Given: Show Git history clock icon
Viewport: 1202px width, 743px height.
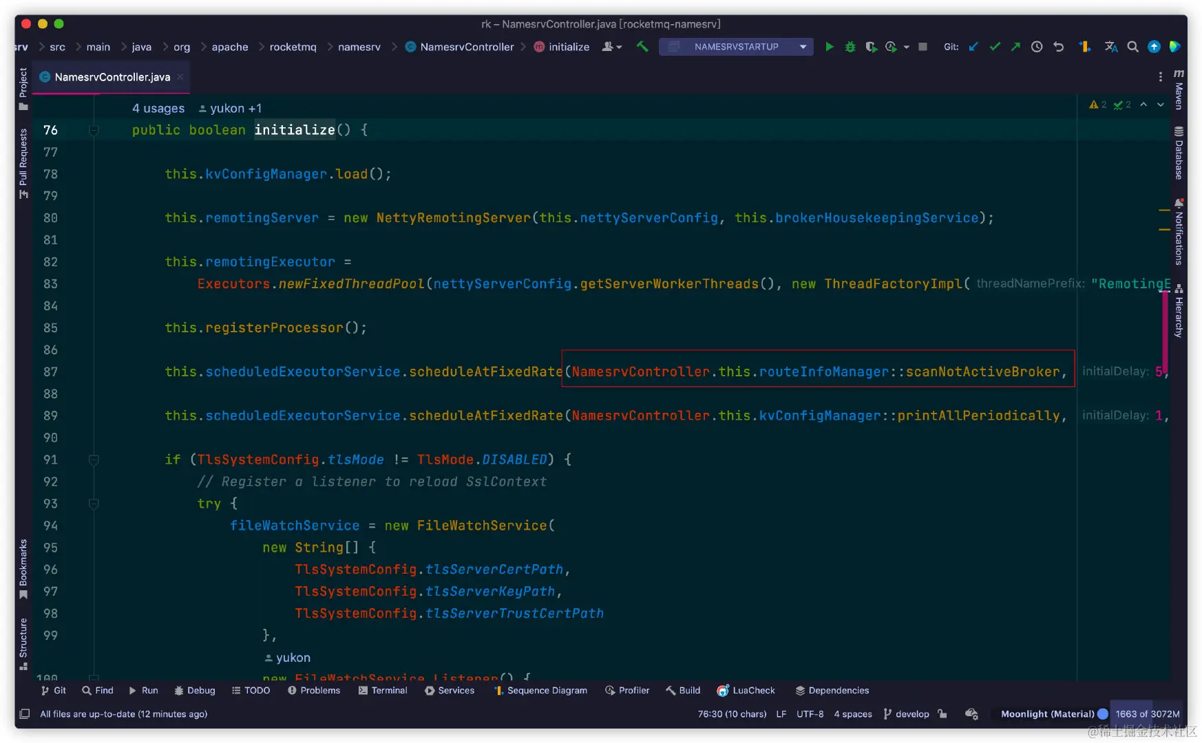Looking at the screenshot, I should 1037,47.
